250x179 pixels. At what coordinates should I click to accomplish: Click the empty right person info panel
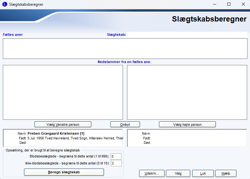pos(187,138)
